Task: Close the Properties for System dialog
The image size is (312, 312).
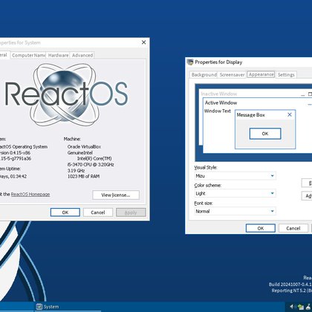Action: (143, 42)
